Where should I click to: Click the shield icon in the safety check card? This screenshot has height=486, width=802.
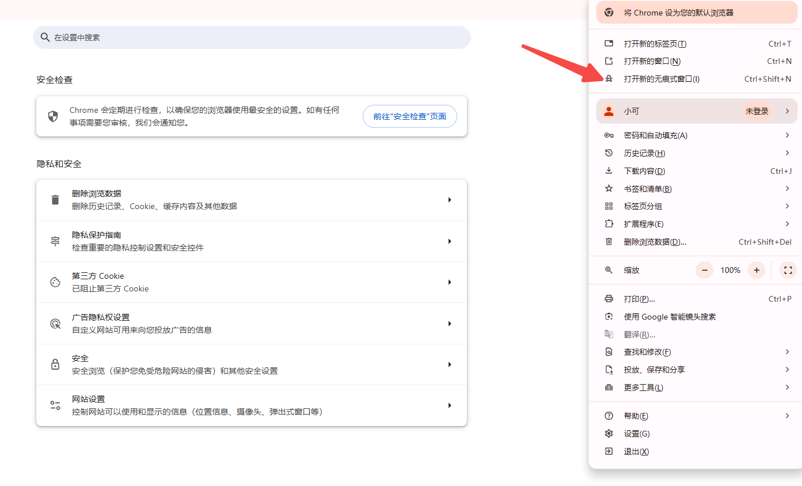[x=53, y=116]
